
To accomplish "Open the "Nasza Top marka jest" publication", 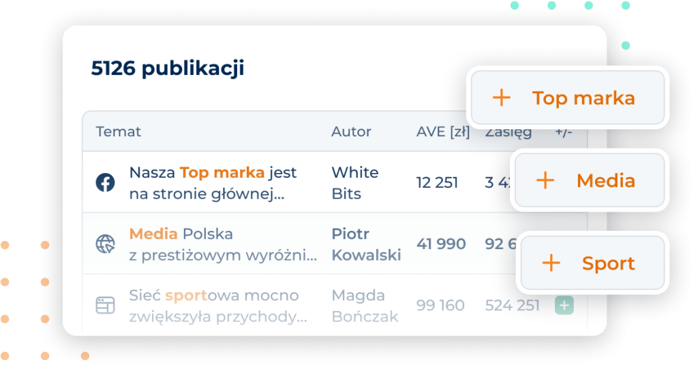I will [213, 182].
